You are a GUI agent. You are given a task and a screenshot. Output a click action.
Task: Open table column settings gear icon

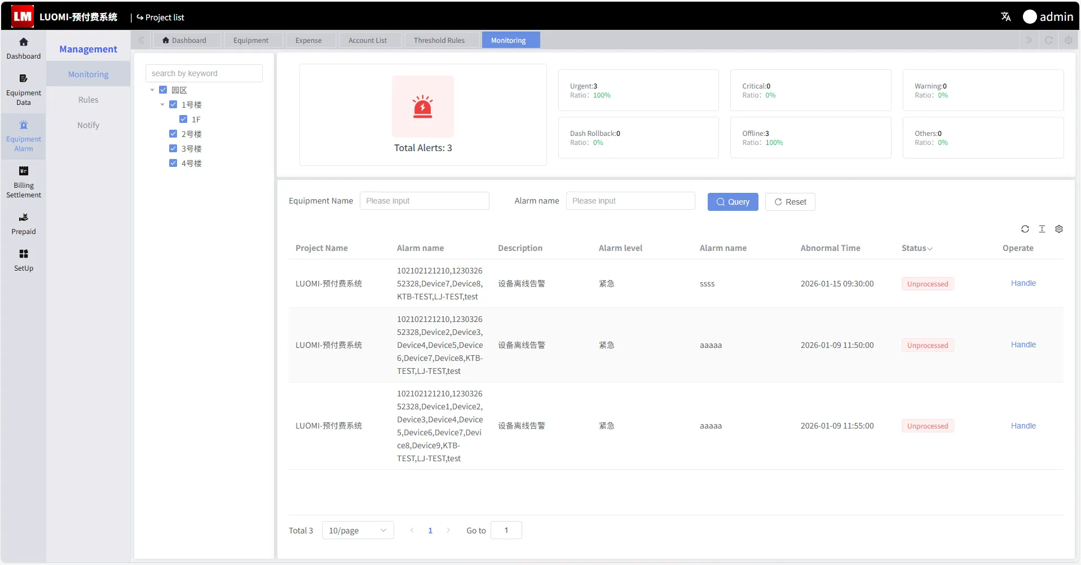click(1058, 229)
